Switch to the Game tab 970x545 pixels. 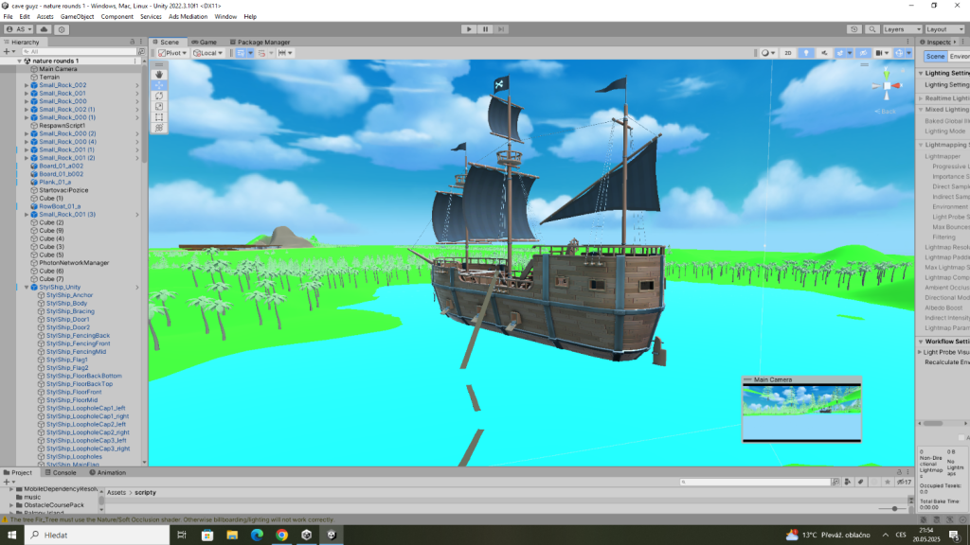pyautogui.click(x=205, y=42)
